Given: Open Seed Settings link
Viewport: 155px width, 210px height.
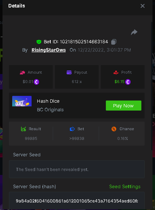Looking at the screenshot, I should coord(125,186).
